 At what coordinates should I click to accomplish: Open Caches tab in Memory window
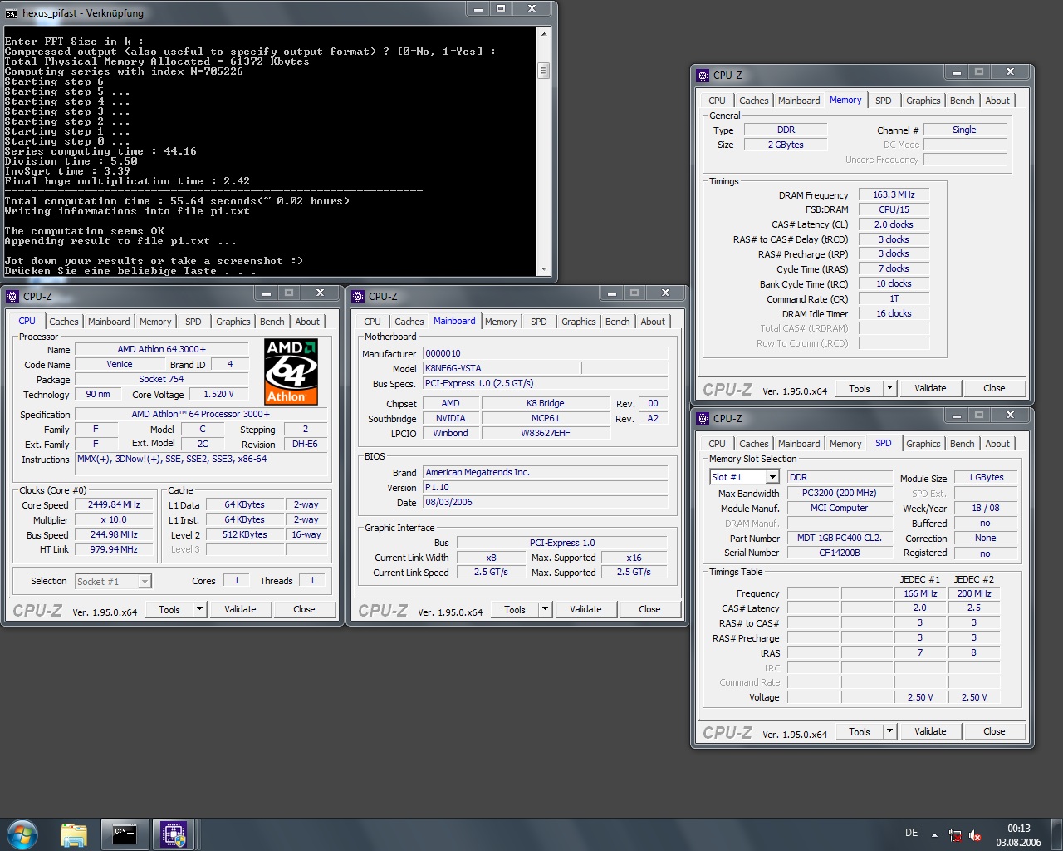click(753, 101)
